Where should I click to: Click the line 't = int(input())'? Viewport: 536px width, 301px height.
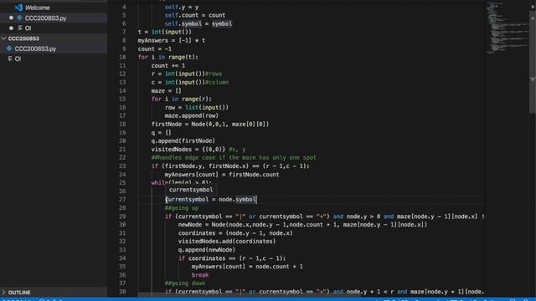165,32
